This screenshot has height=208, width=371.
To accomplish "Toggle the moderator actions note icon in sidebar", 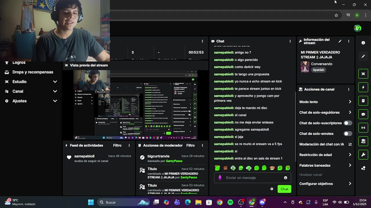I will tap(363, 101).
